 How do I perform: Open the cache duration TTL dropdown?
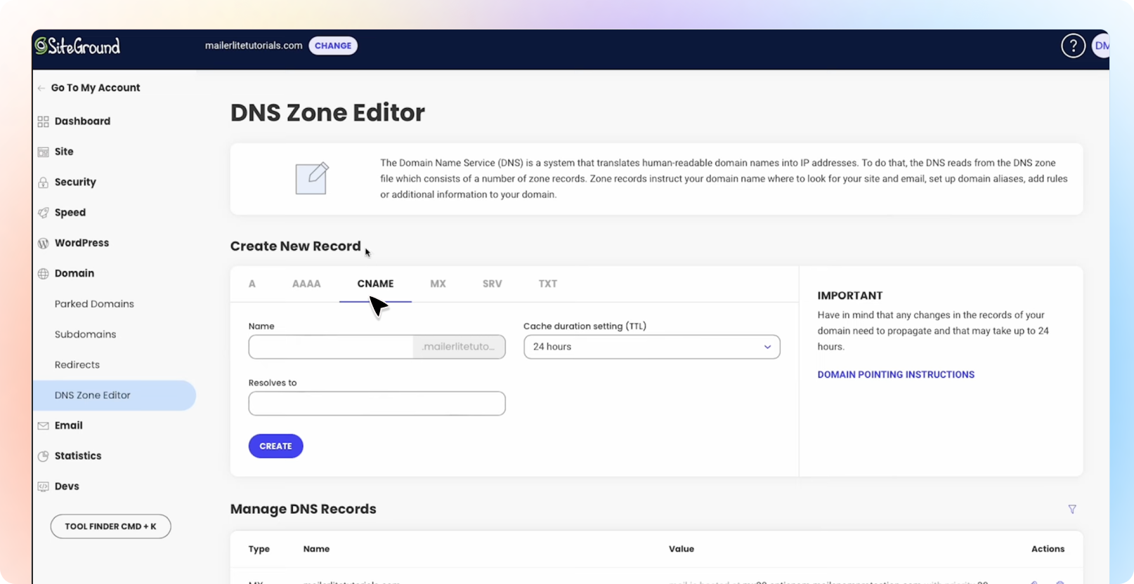[x=652, y=347]
